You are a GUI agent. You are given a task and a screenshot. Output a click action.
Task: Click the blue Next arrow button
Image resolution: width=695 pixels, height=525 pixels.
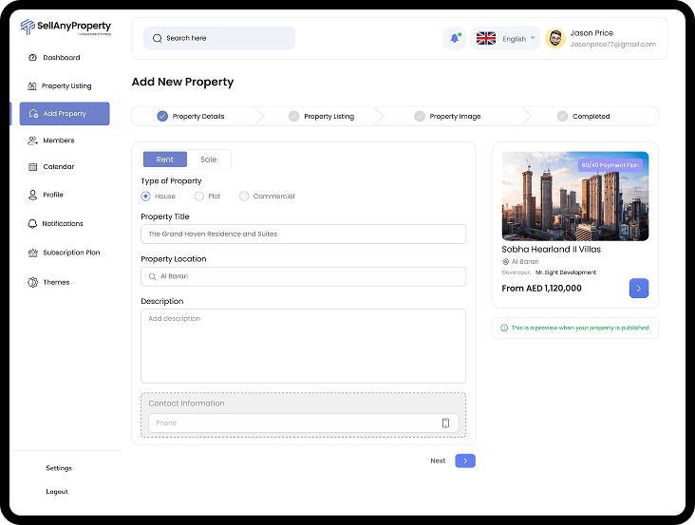click(465, 460)
